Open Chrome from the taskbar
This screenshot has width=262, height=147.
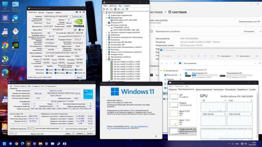[x=16, y=144]
